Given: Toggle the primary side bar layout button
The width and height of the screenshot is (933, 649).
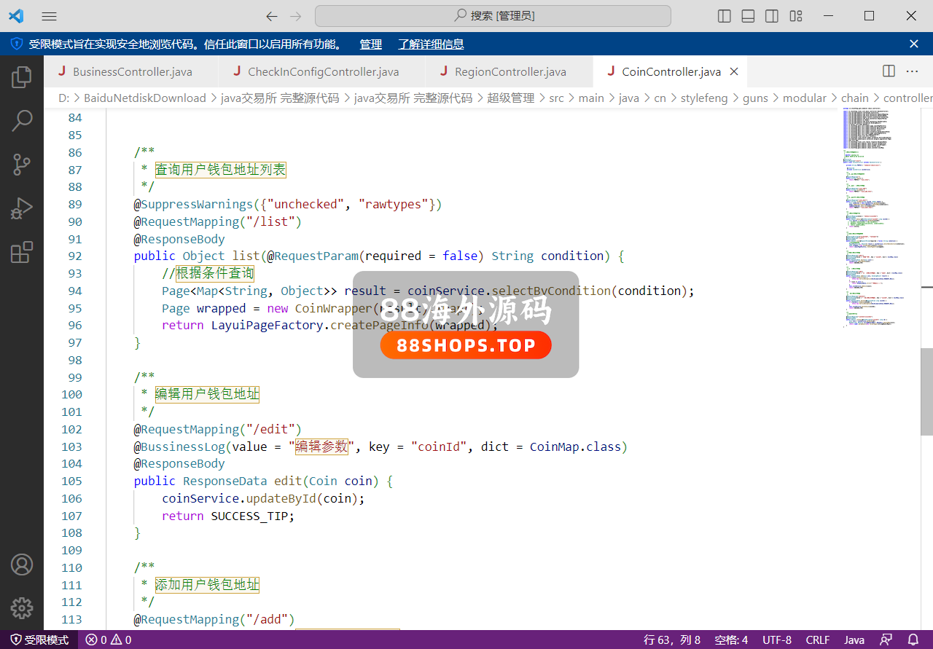Looking at the screenshot, I should (x=725, y=16).
